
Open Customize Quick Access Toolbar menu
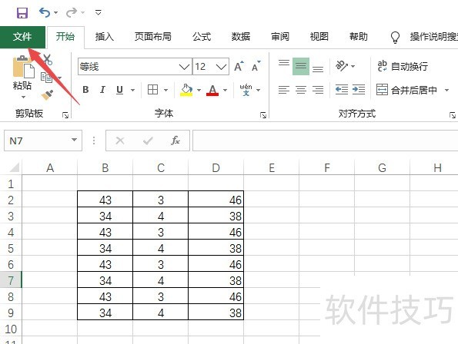(99, 12)
